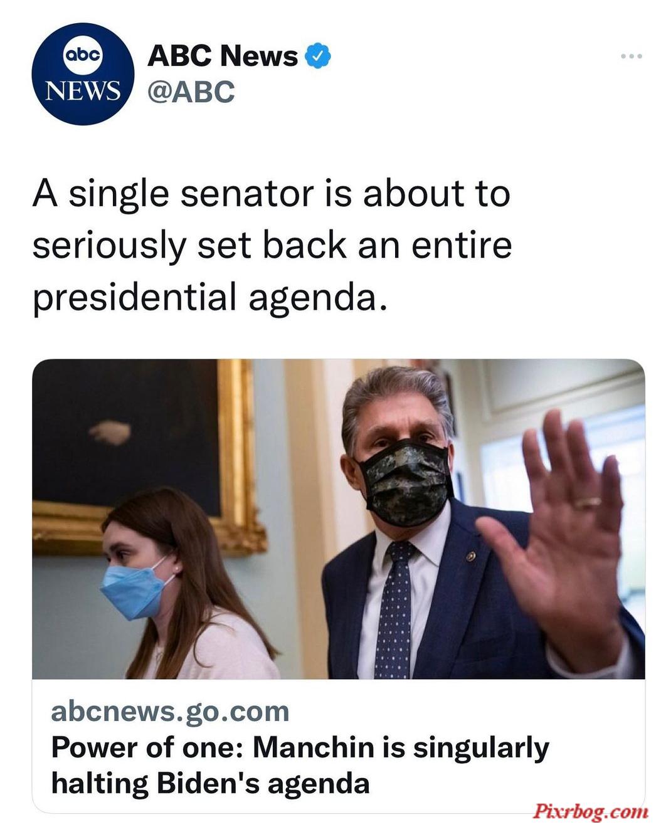Open the article preview image

tap(339, 519)
